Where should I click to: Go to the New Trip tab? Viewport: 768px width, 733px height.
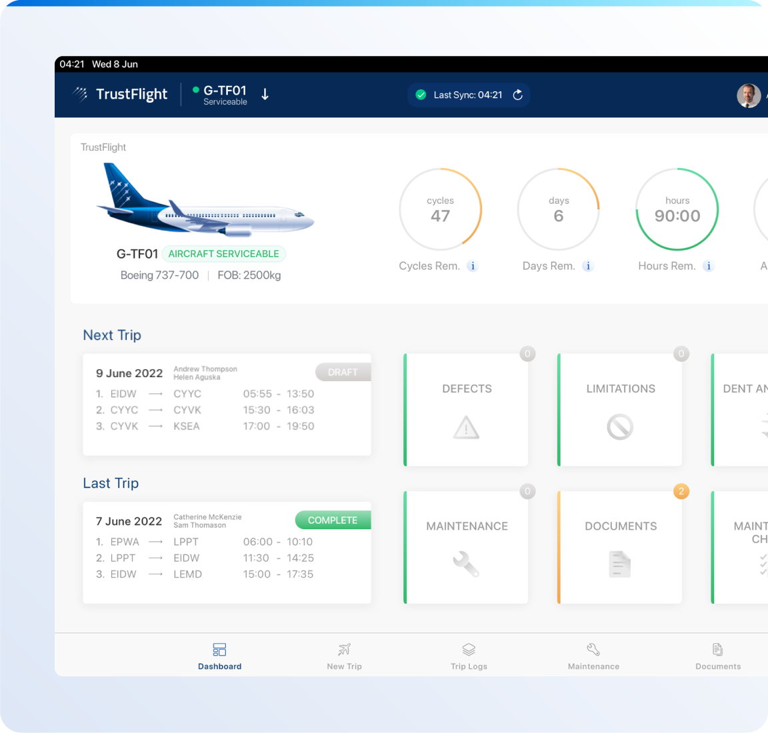click(344, 656)
